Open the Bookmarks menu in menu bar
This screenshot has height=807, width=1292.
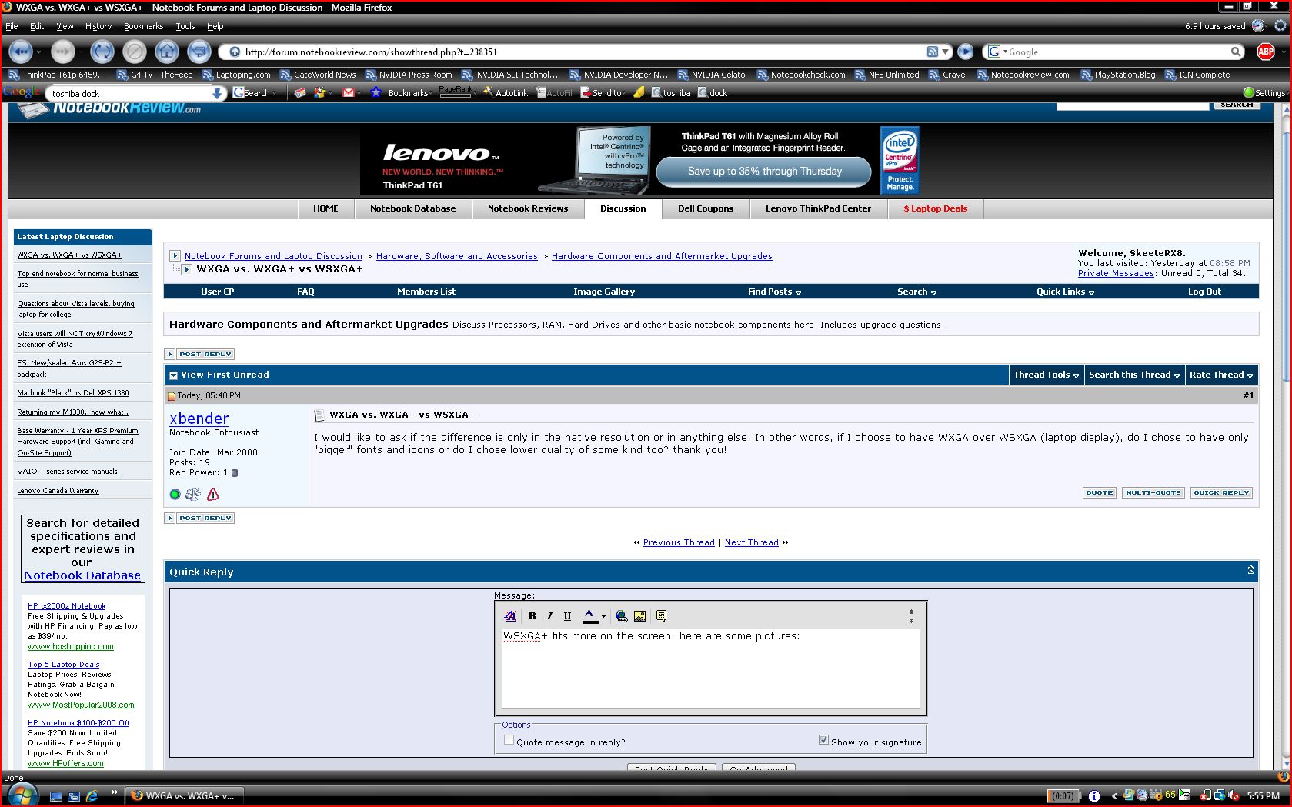[143, 26]
